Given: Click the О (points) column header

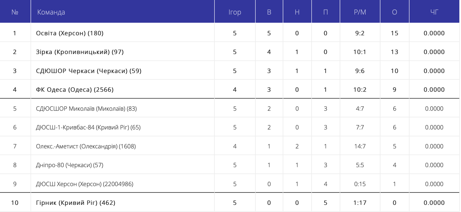Looking at the screenshot, I should 394,12.
